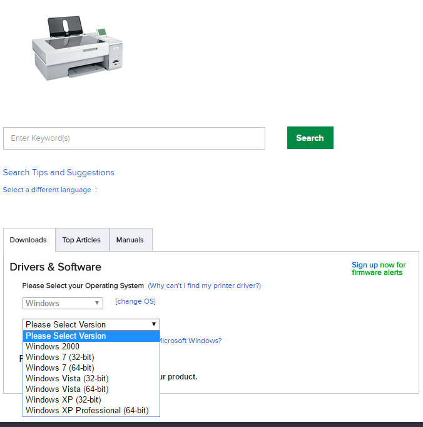Click the Enter Keyword(s) search field
This screenshot has width=423, height=427.
pos(134,138)
